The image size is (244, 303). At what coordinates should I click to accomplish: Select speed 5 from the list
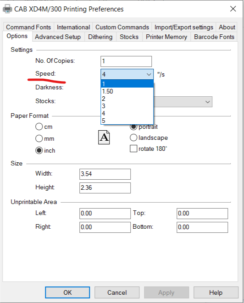coord(127,121)
